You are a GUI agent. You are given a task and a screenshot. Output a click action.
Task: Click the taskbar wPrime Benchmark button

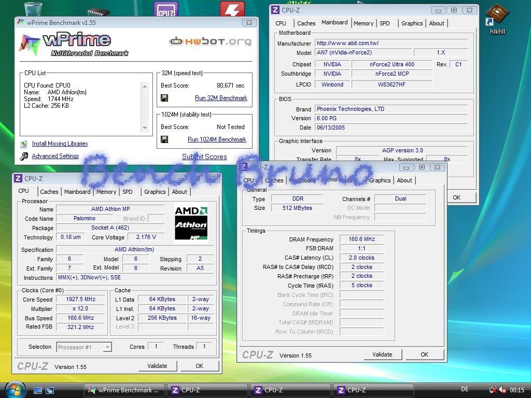click(124, 390)
